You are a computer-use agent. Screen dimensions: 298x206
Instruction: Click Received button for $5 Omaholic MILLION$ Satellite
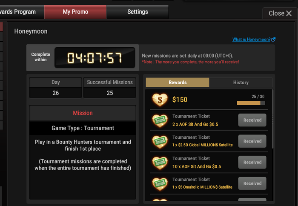252,183
